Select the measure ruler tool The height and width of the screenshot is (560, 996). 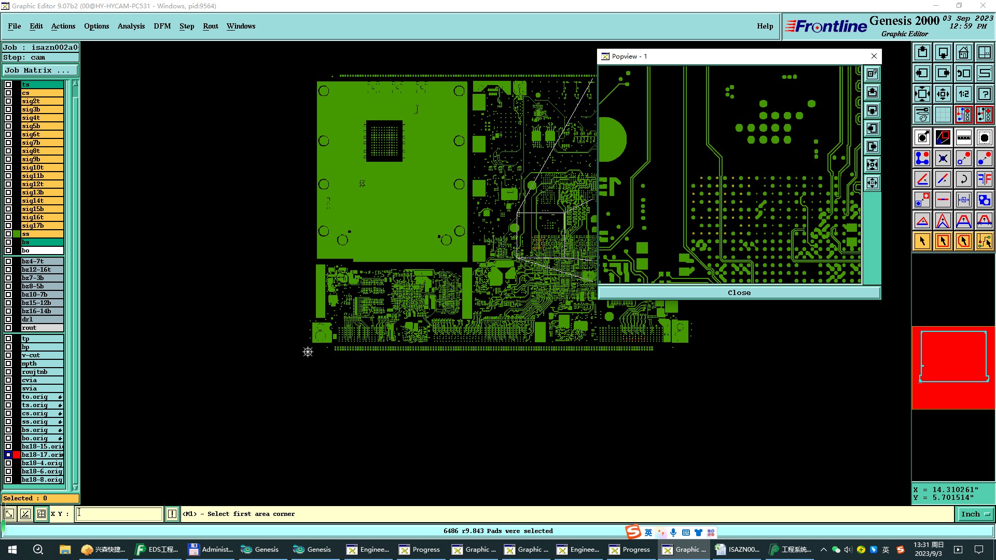coord(963,137)
